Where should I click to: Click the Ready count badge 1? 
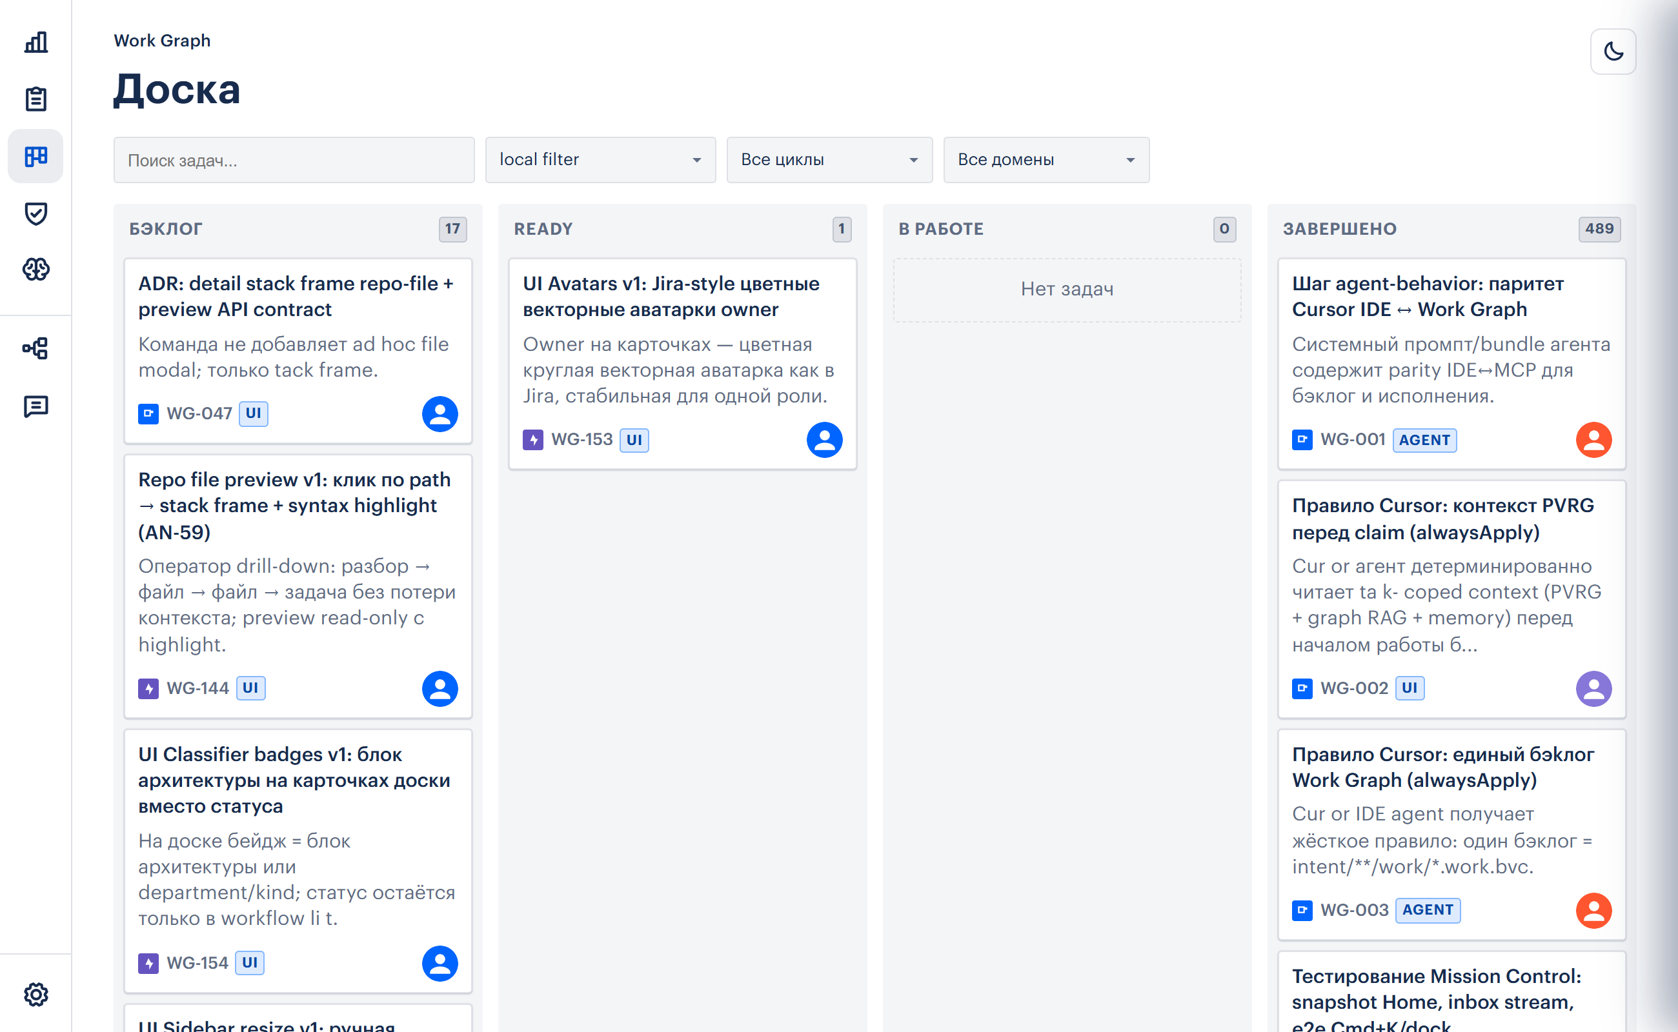point(842,230)
